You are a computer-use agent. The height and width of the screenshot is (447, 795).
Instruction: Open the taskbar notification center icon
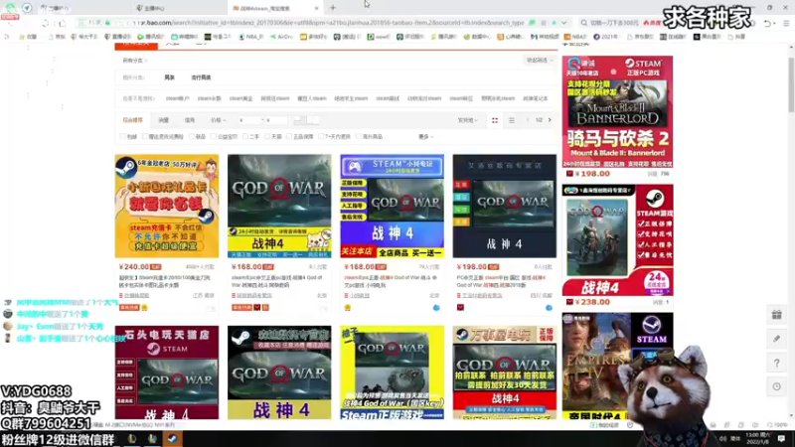(781, 439)
